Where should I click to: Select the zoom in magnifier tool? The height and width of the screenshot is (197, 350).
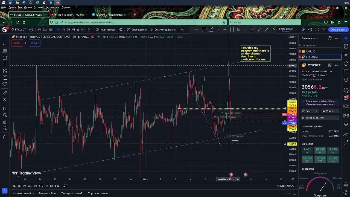[5, 100]
